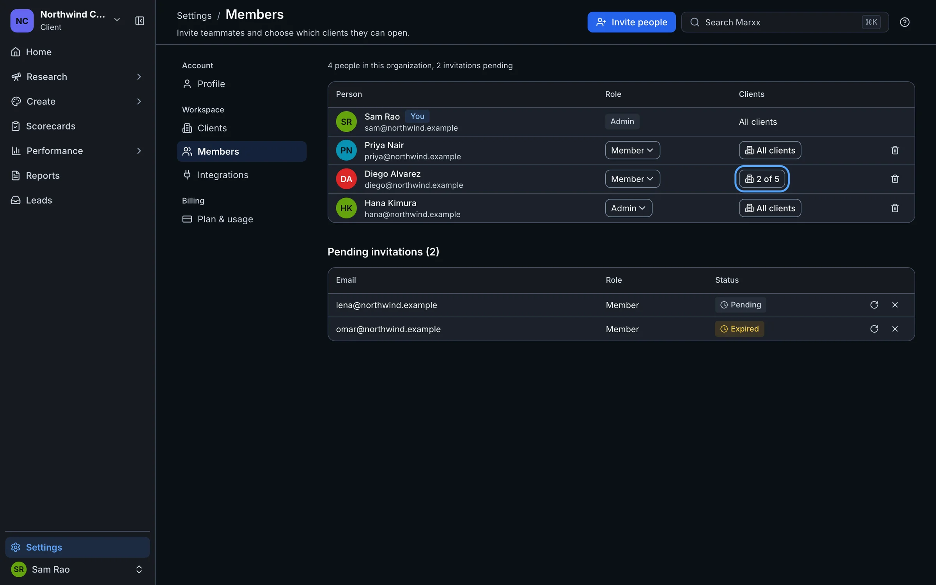Viewport: 936px width, 585px height.
Task: Change Diego Alvarez's Member role dropdown
Action: (x=632, y=179)
